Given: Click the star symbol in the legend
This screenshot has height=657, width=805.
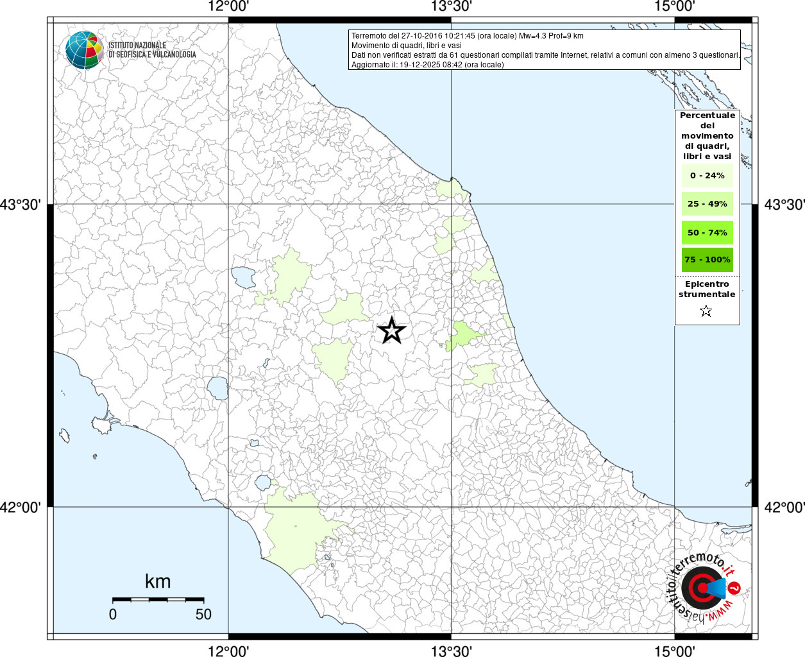Looking at the screenshot, I should click(x=706, y=311).
